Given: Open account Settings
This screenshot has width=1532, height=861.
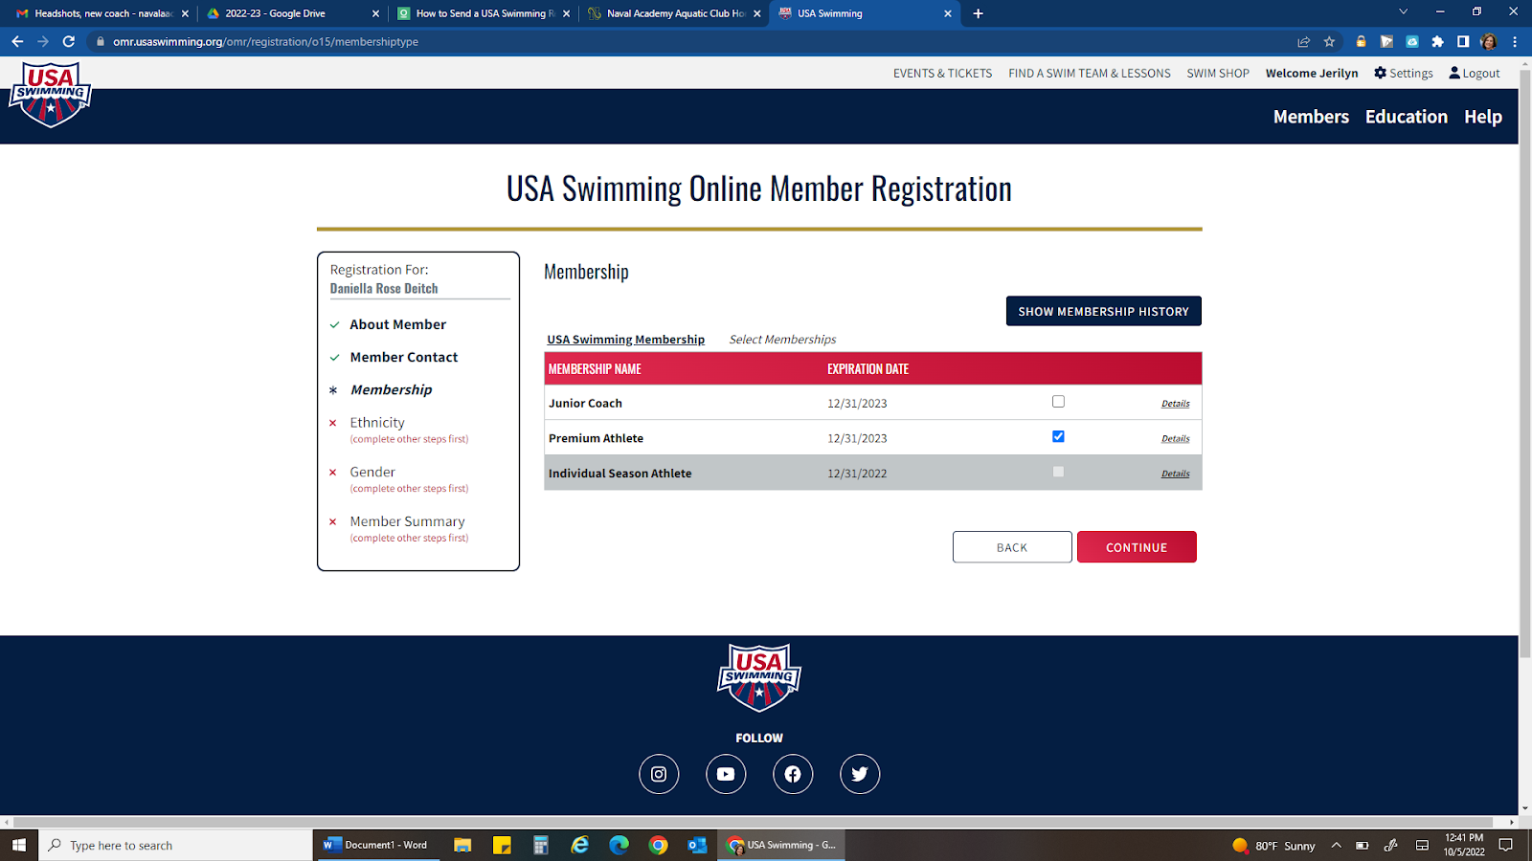Looking at the screenshot, I should tap(1404, 74).
